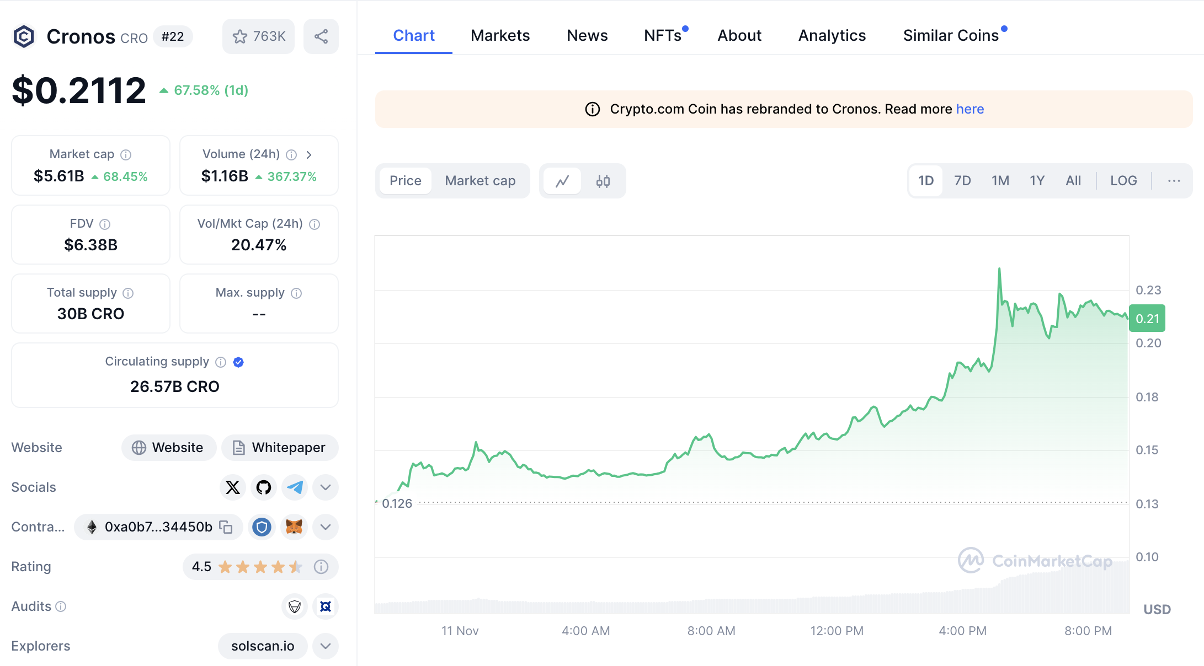
Task: Open the shield audit provider icon
Action: [295, 606]
